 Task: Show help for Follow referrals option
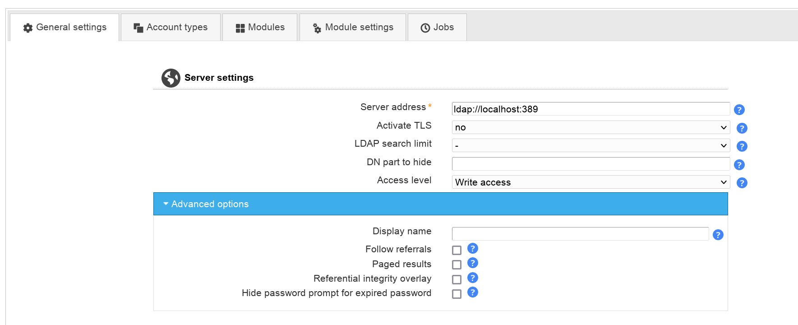click(x=472, y=248)
